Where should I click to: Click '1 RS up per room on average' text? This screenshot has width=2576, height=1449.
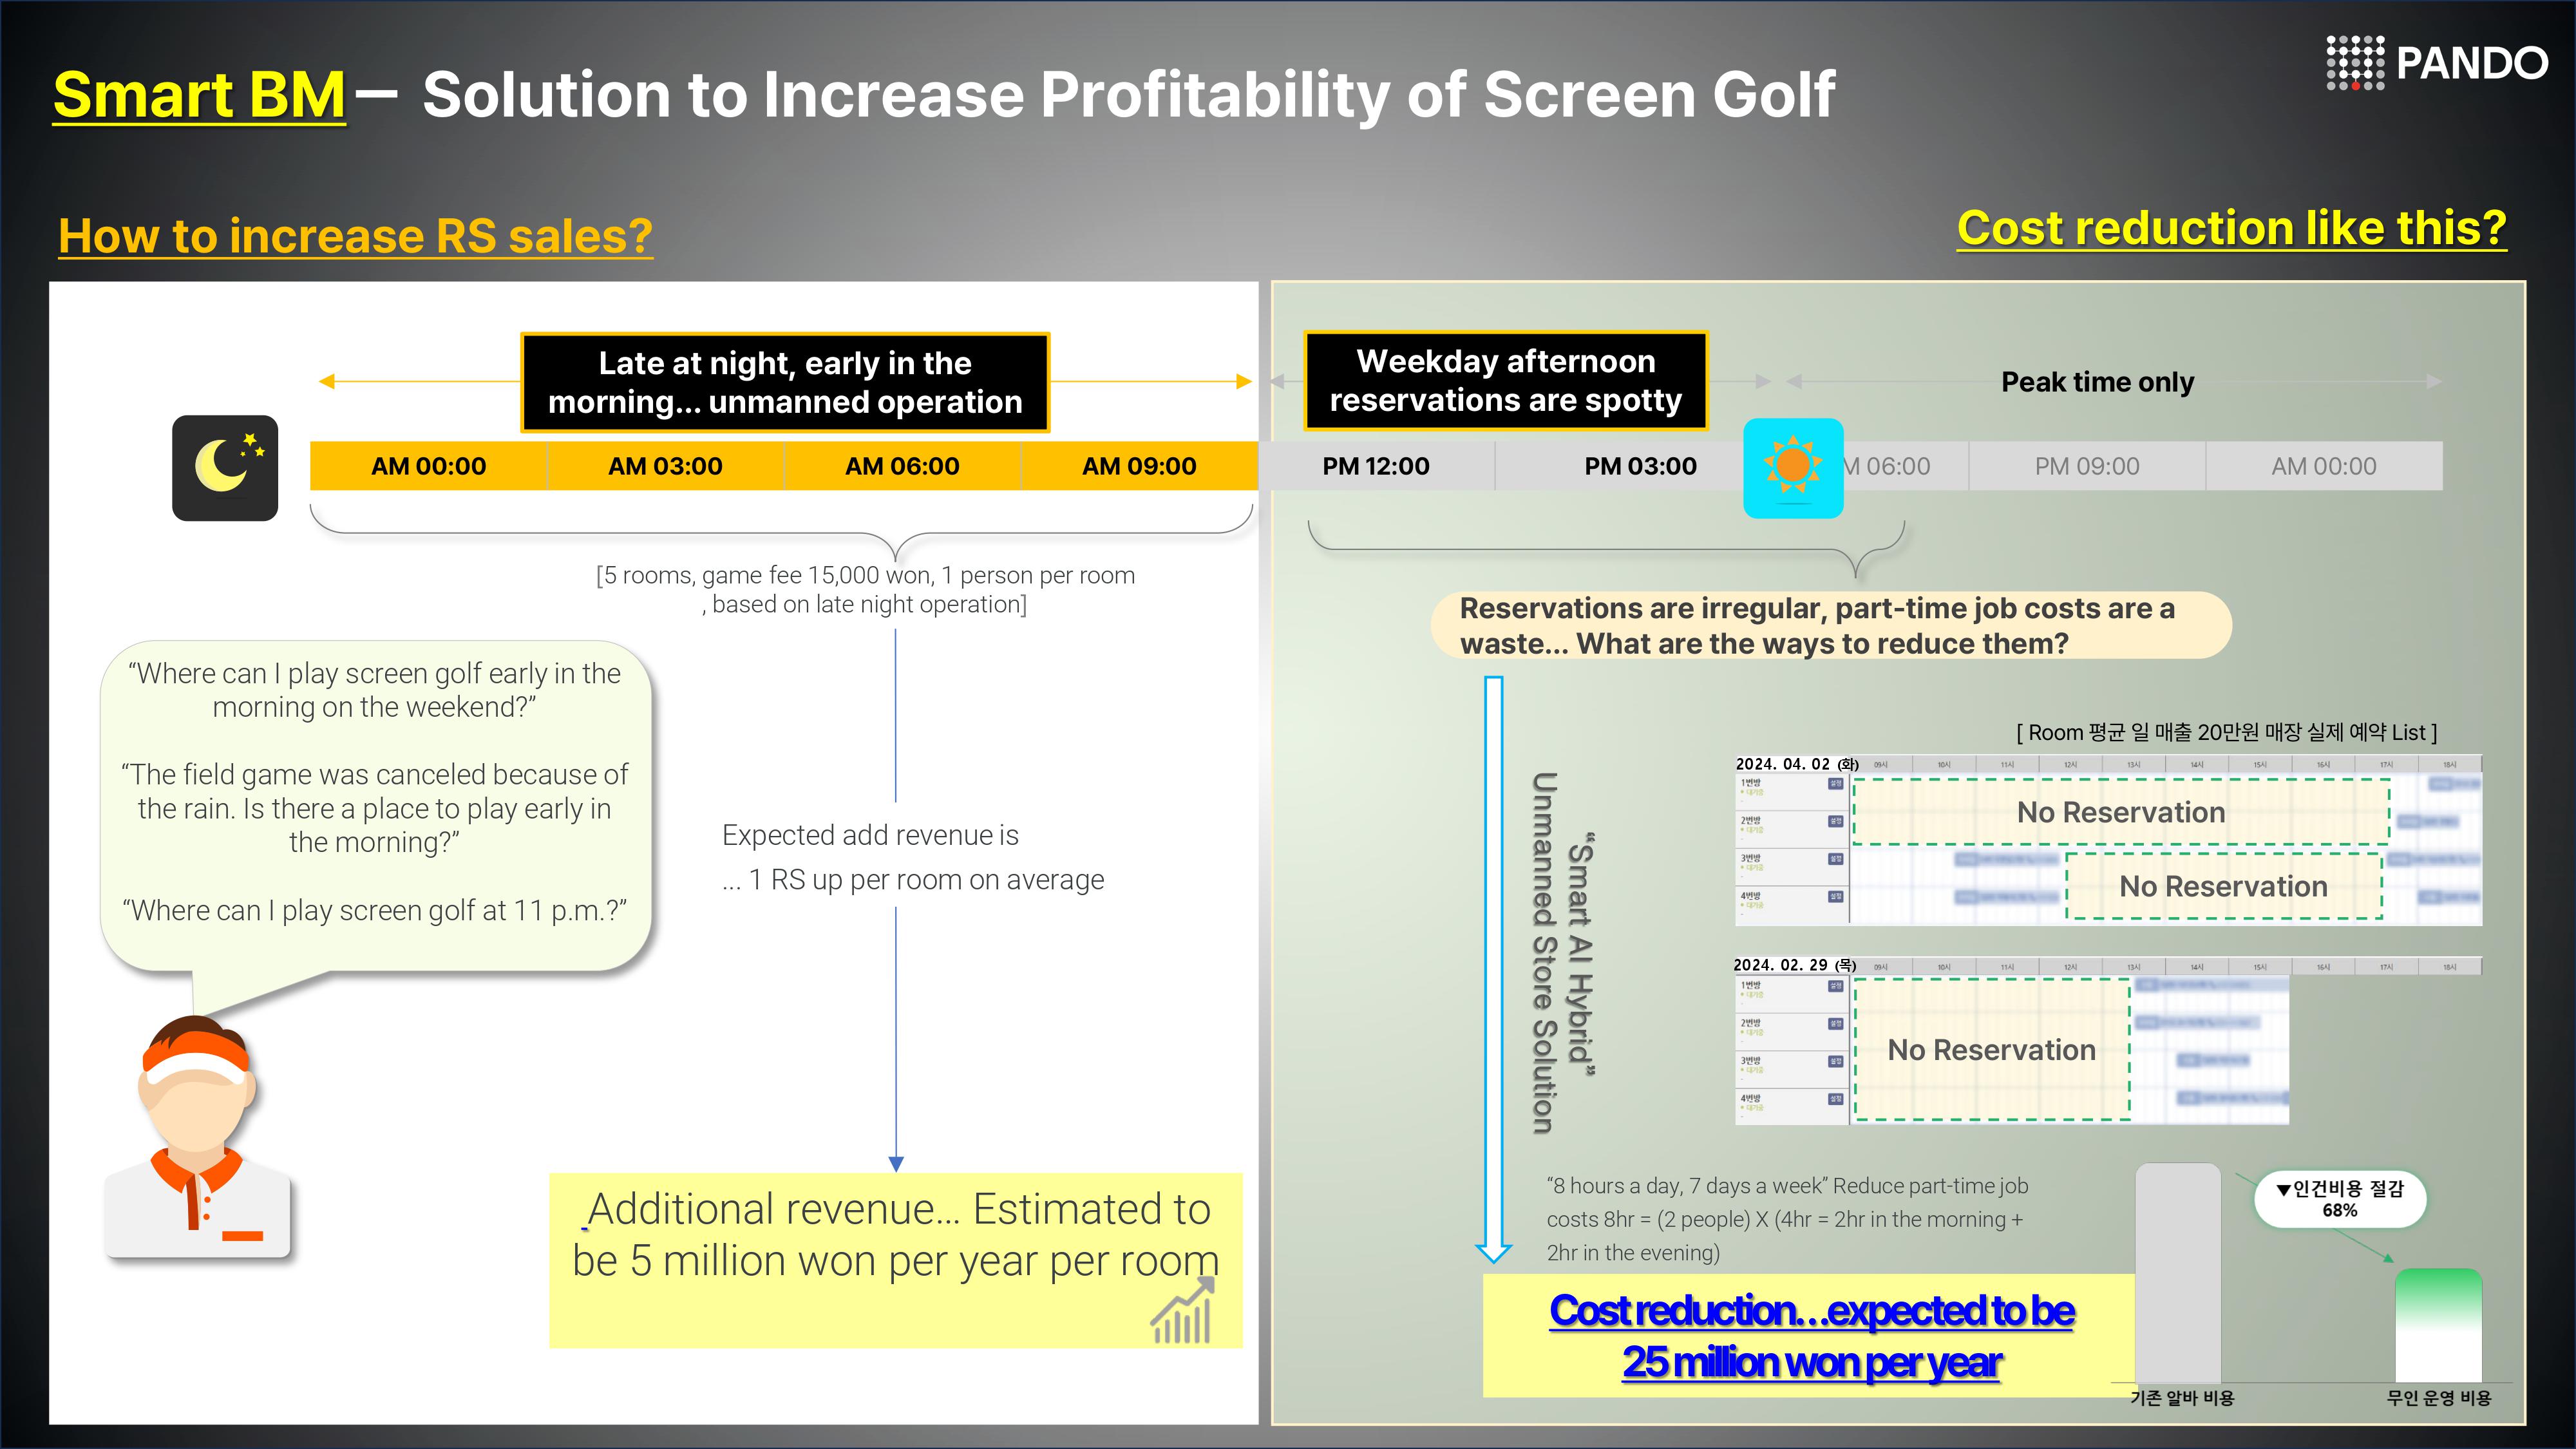coord(913,880)
